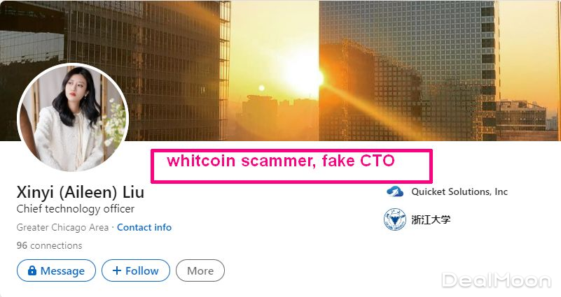Open the 浙江大学 school link
The image size is (561, 297).
click(431, 219)
